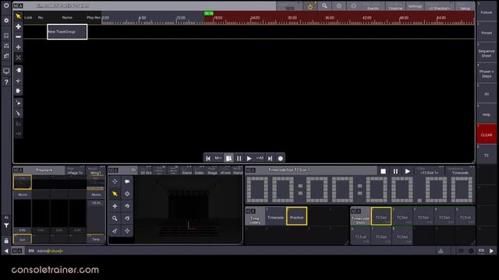This screenshot has width=499, height=280.
Task: Click the Go+ button in Playback window
Action: (x=23, y=239)
